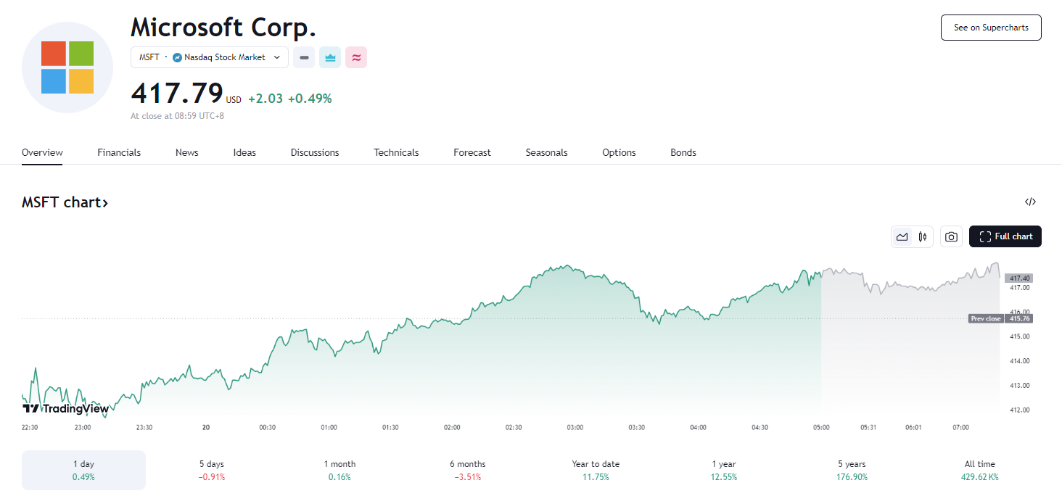The height and width of the screenshot is (496, 1062).
Task: Click the Microsoft logo image
Action: pyautogui.click(x=67, y=67)
